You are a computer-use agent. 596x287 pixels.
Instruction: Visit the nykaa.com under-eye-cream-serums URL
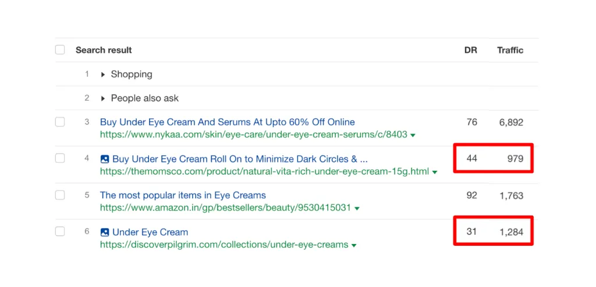(x=254, y=134)
